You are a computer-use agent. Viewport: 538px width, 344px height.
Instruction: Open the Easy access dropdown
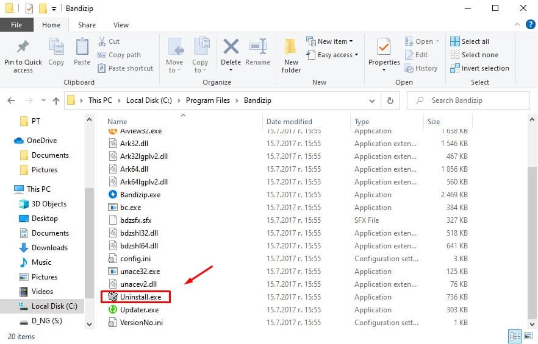332,55
